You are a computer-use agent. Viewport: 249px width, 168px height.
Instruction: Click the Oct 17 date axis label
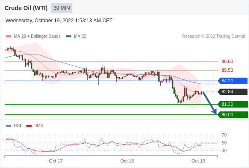pyautogui.click(x=56, y=161)
